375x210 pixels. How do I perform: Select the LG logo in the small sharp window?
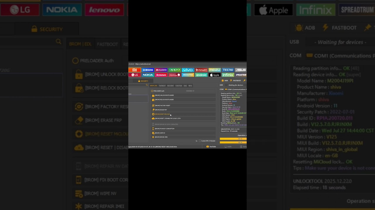click(134, 75)
